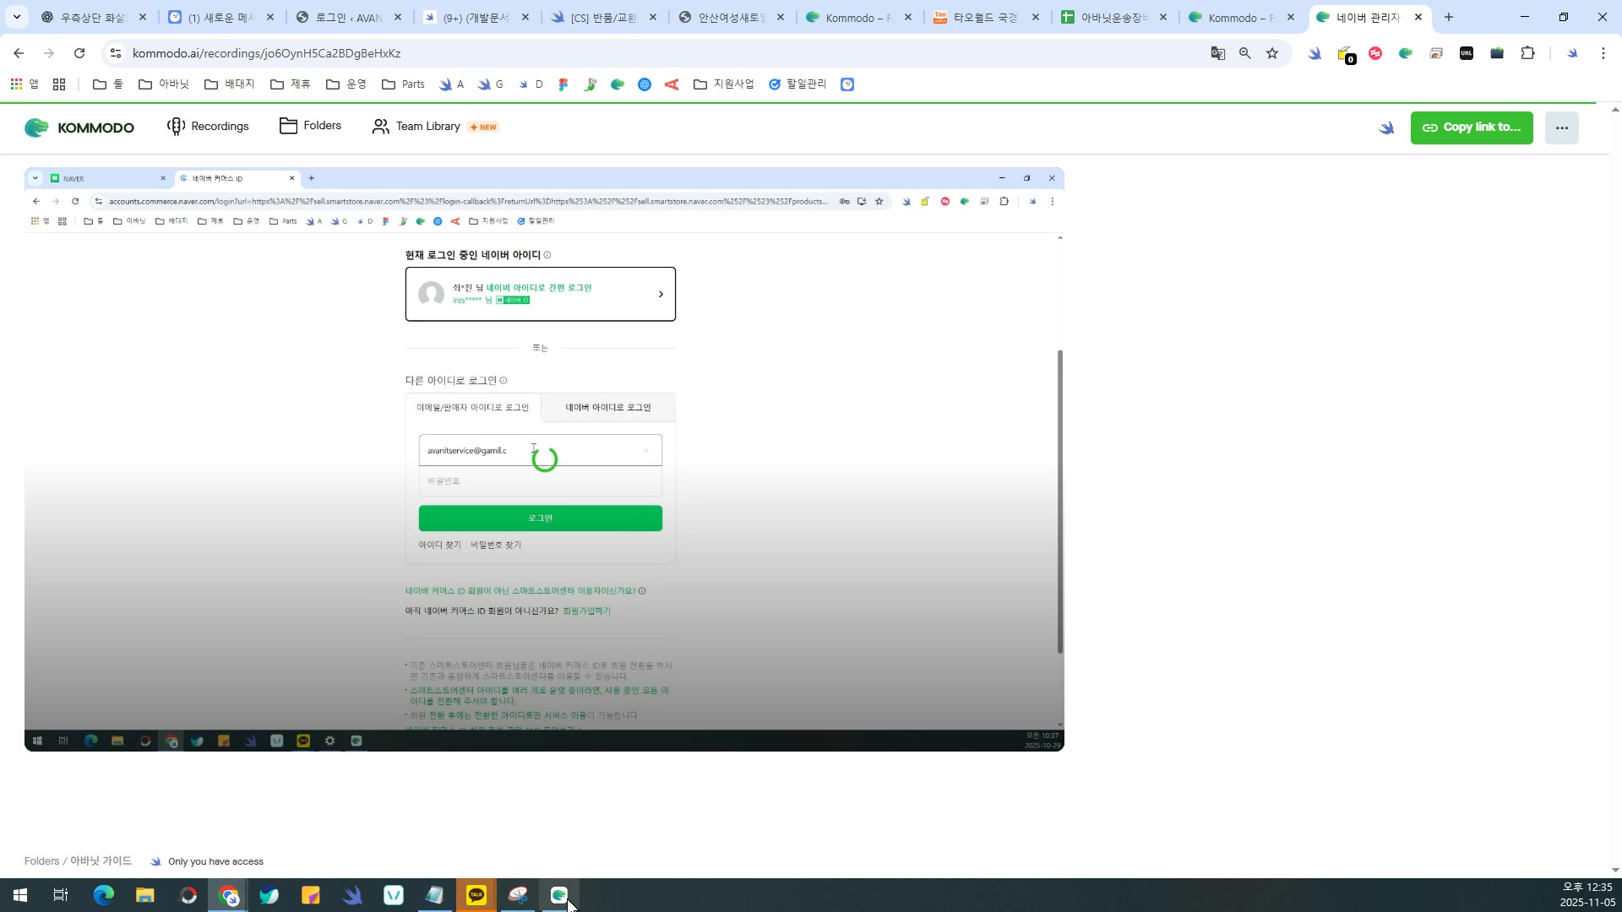The image size is (1622, 912).
Task: Open the tab groups grid icon in bookmarks bar
Action: coord(59,84)
